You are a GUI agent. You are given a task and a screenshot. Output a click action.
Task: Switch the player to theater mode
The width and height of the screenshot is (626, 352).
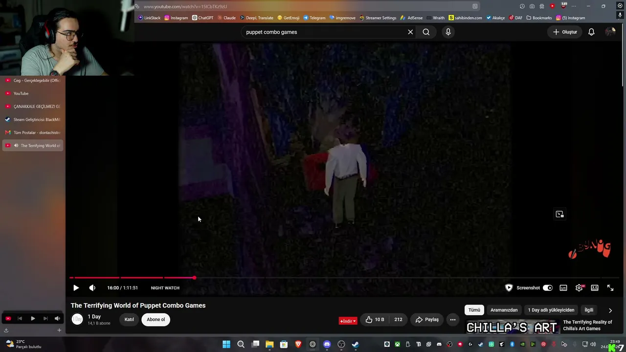(595, 288)
